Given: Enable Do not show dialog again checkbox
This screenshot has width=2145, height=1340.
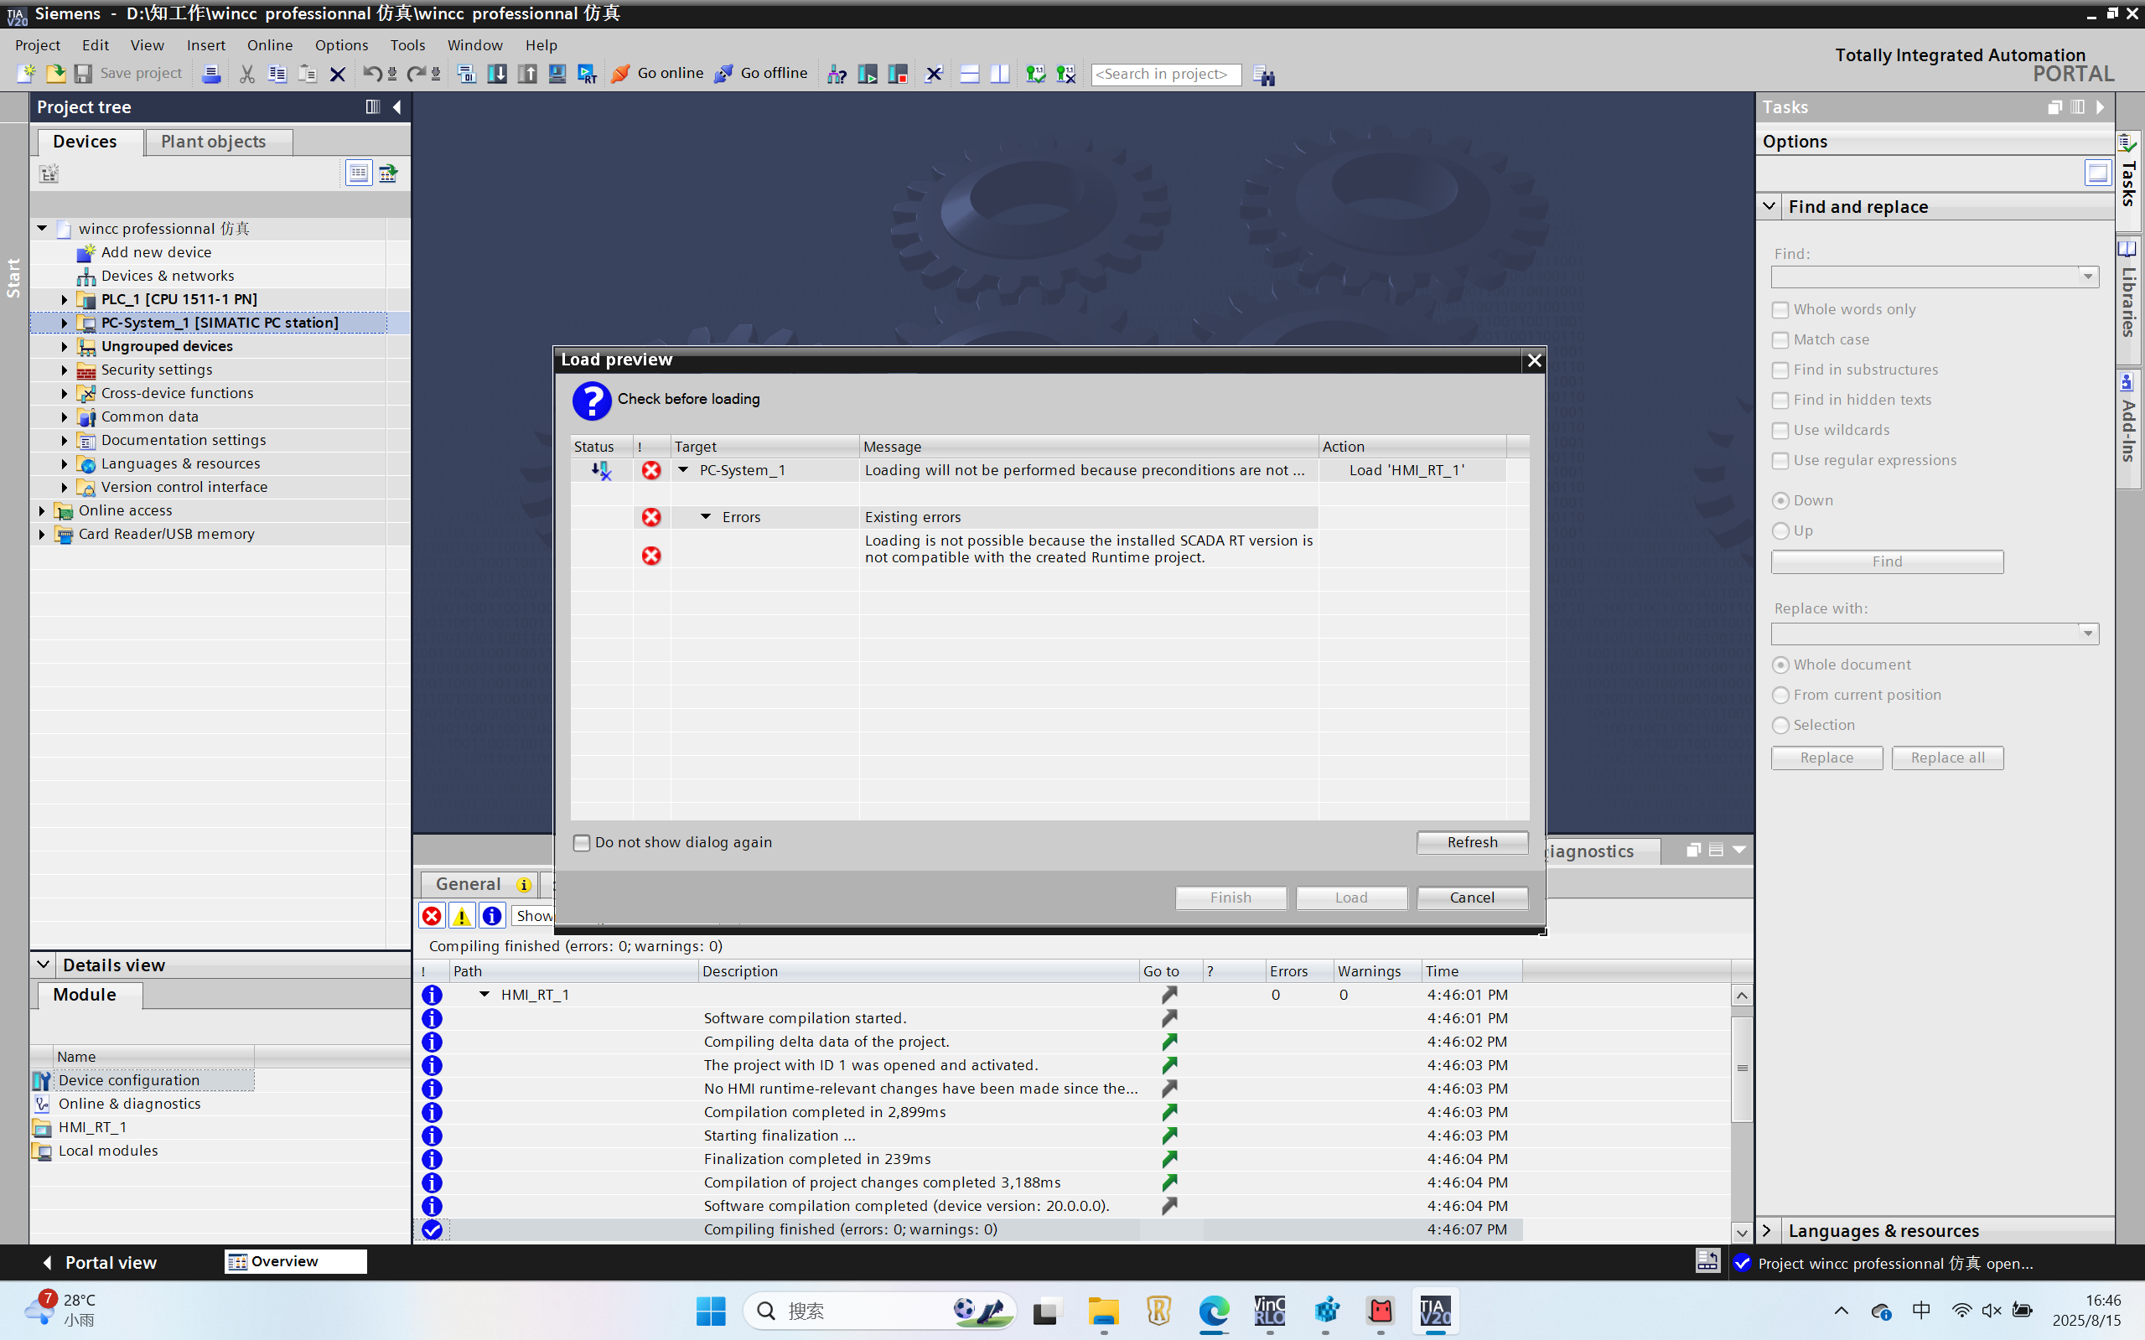Looking at the screenshot, I should (582, 843).
